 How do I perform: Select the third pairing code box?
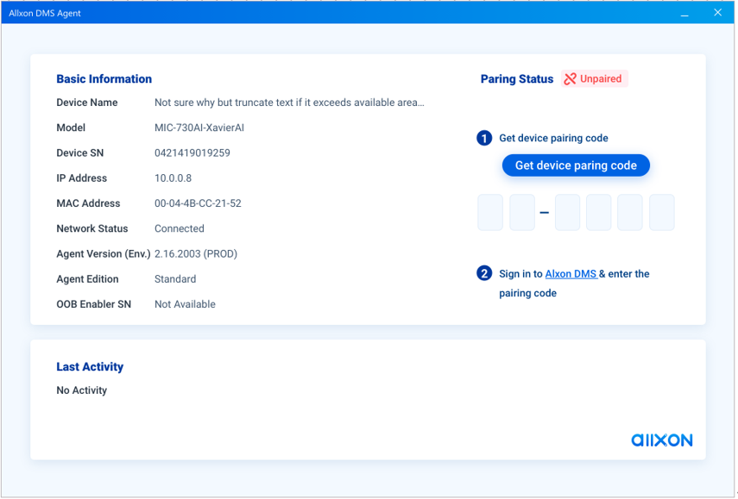(x=567, y=213)
